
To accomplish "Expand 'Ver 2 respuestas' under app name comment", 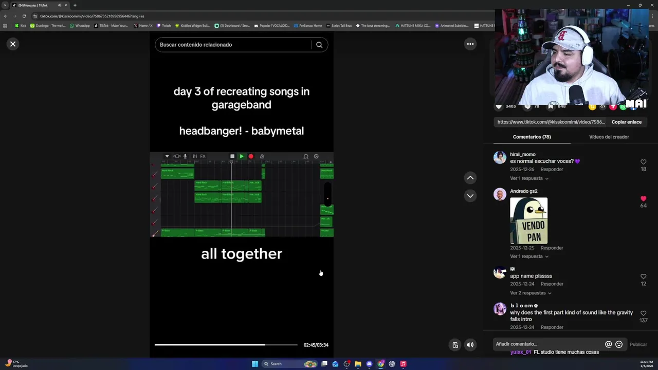I will [531, 293].
